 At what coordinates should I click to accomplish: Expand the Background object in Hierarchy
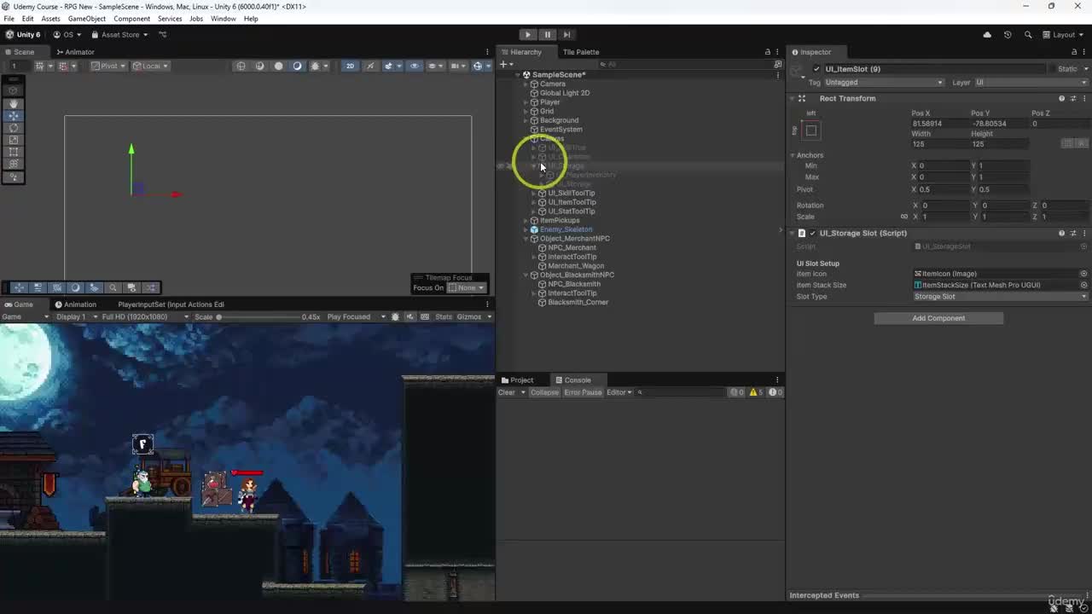click(x=526, y=120)
